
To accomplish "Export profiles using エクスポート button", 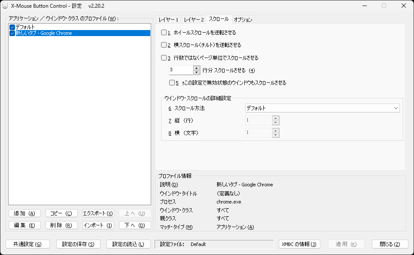I will click(98, 213).
